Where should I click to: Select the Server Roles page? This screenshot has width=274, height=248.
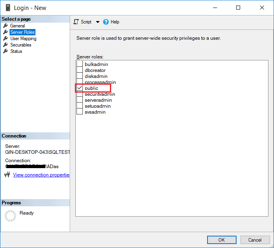[22, 32]
